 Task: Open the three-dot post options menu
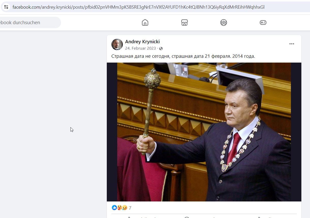click(292, 44)
